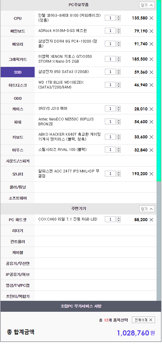Click the 케이스 quantity input field
The height and width of the screenshot is (344, 162).
110,109
